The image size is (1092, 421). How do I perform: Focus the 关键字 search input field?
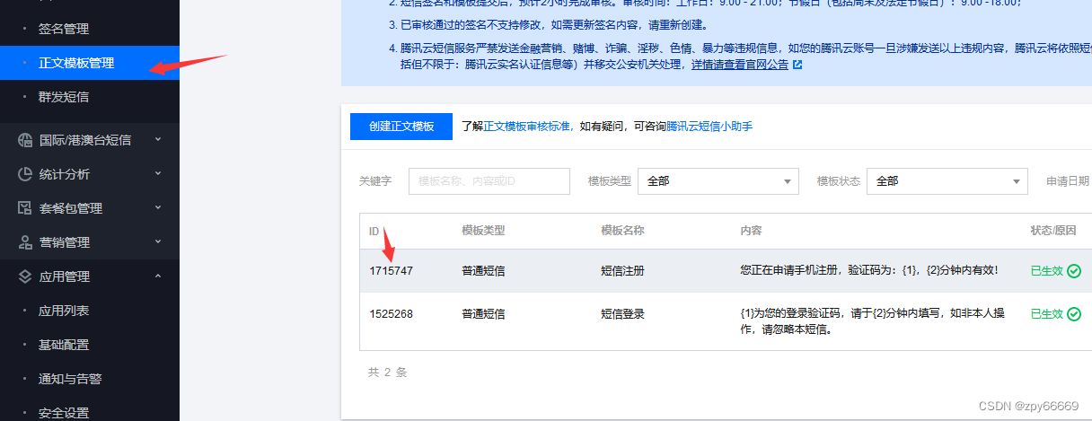tap(489, 180)
